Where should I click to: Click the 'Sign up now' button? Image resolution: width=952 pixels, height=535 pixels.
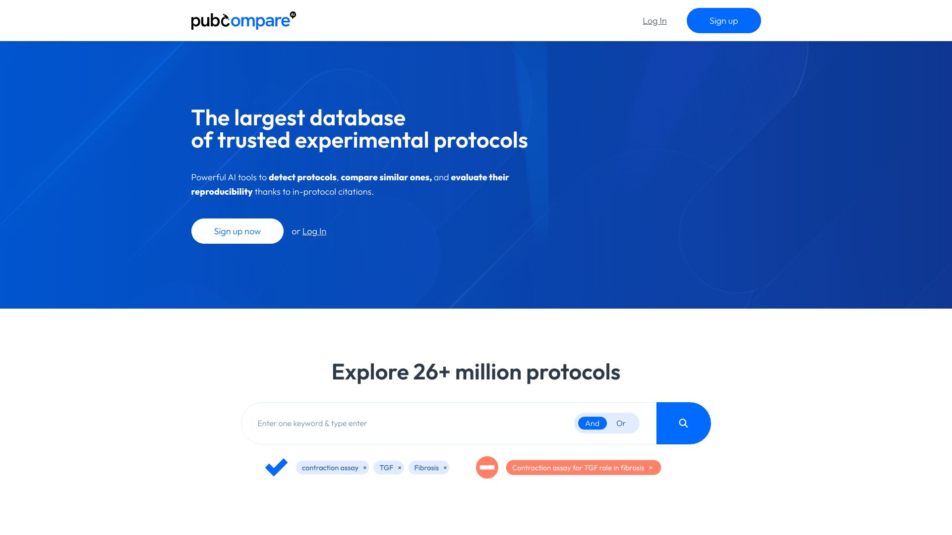(237, 230)
